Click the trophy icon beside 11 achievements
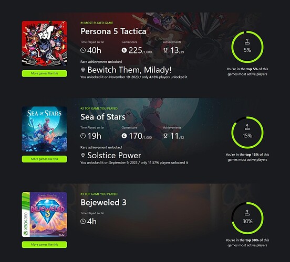290x262 pixels. (x=165, y=136)
